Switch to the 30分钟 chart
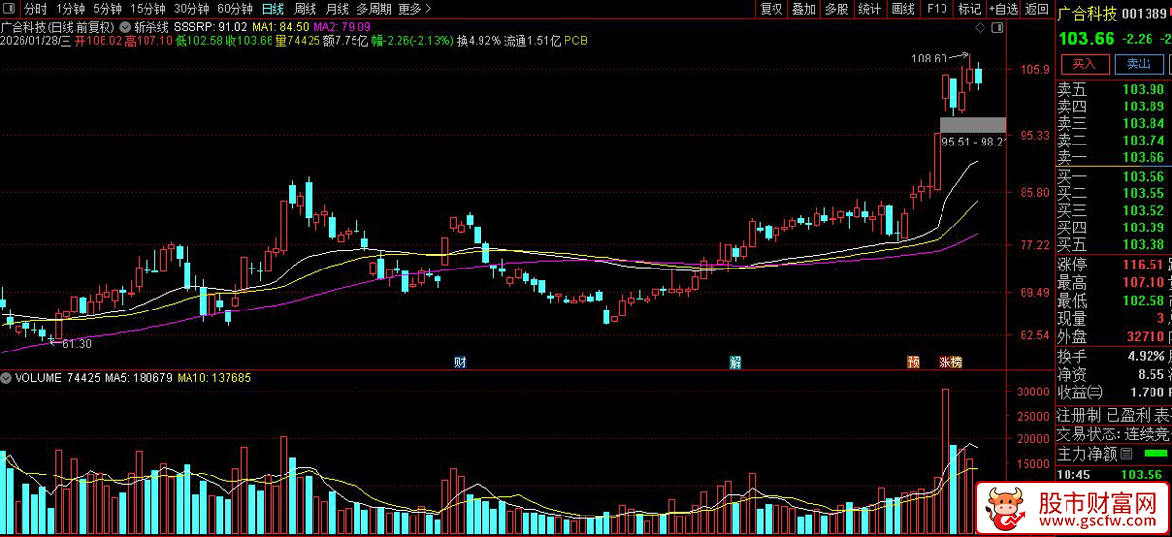Image resolution: width=1172 pixels, height=537 pixels. click(x=191, y=9)
